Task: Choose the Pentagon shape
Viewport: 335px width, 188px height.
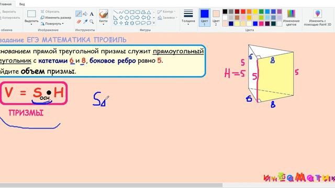Action: [127, 17]
